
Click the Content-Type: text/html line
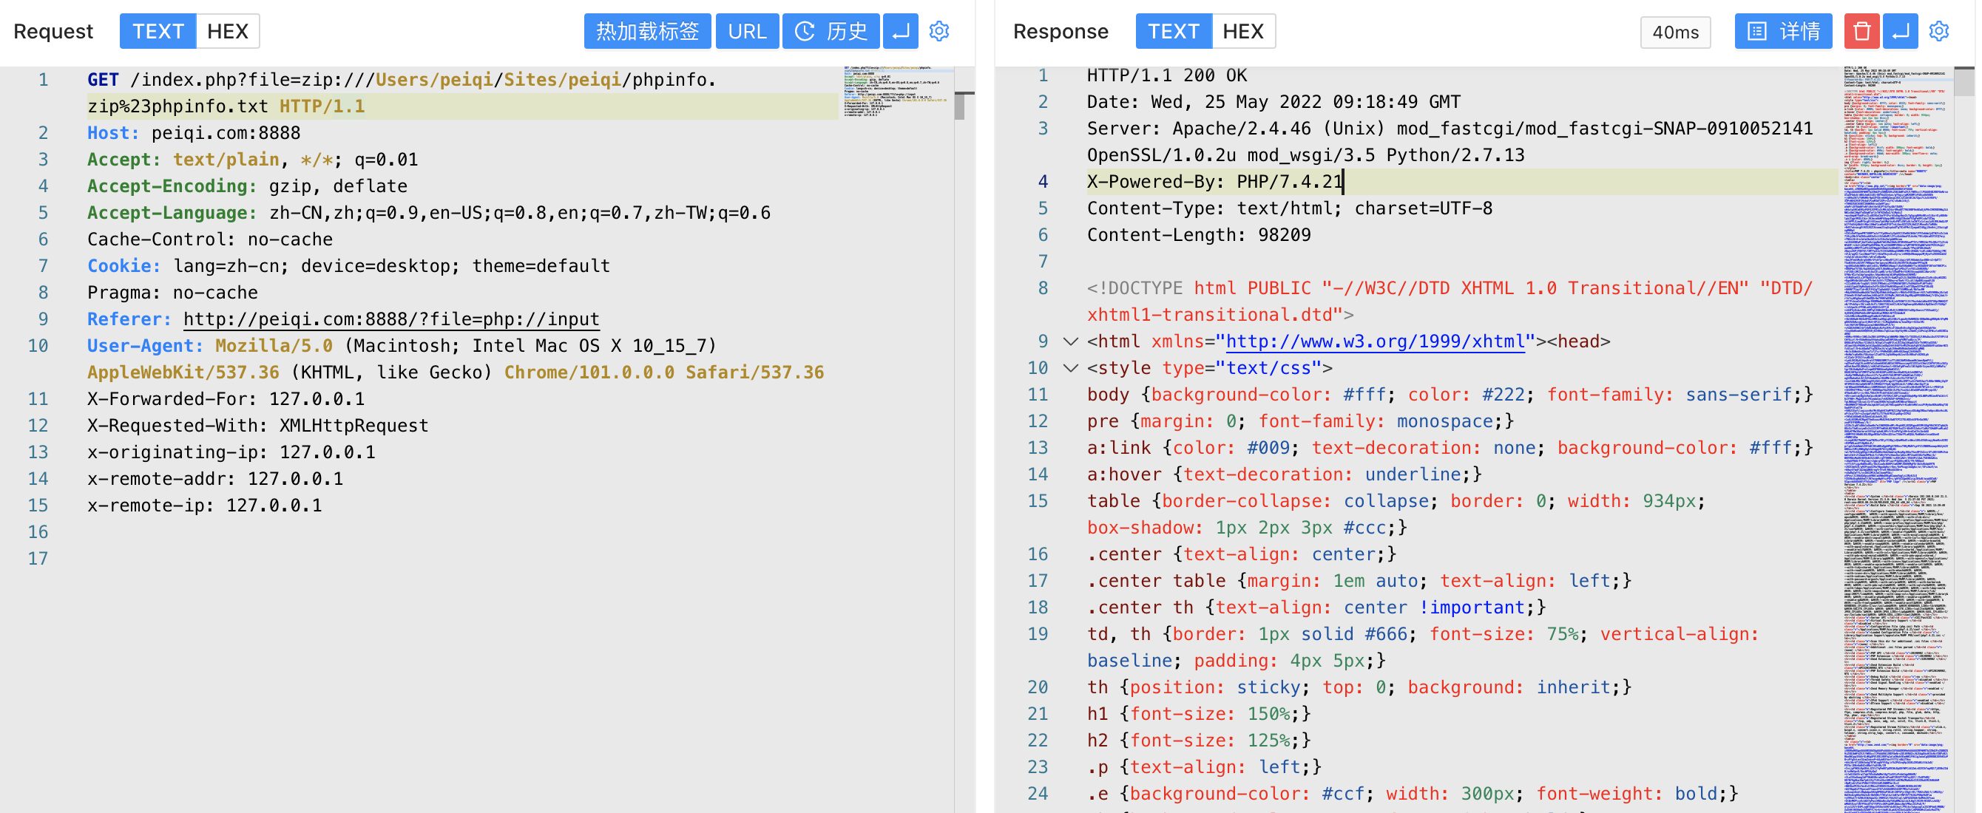[1290, 208]
